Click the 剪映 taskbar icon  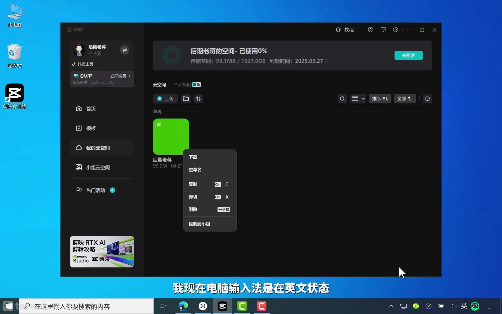pos(223,306)
